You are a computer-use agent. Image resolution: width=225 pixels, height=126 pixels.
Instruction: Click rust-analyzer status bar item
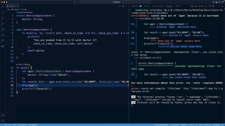[x=33, y=125]
